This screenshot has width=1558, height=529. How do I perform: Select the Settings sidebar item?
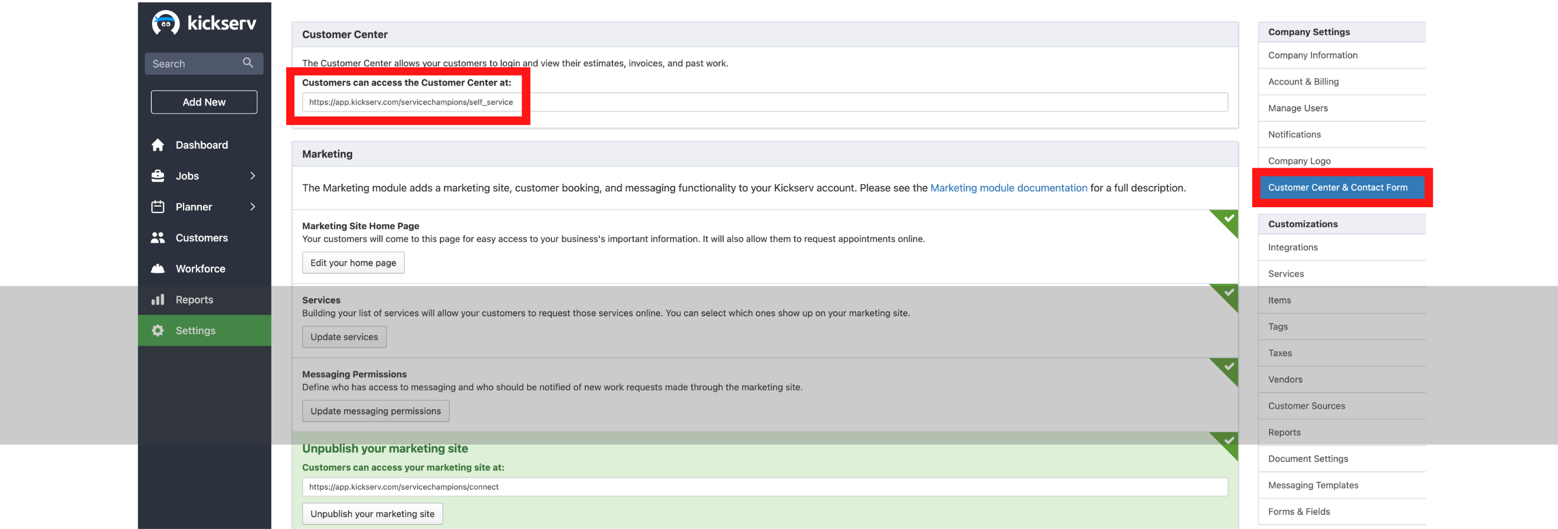click(204, 330)
